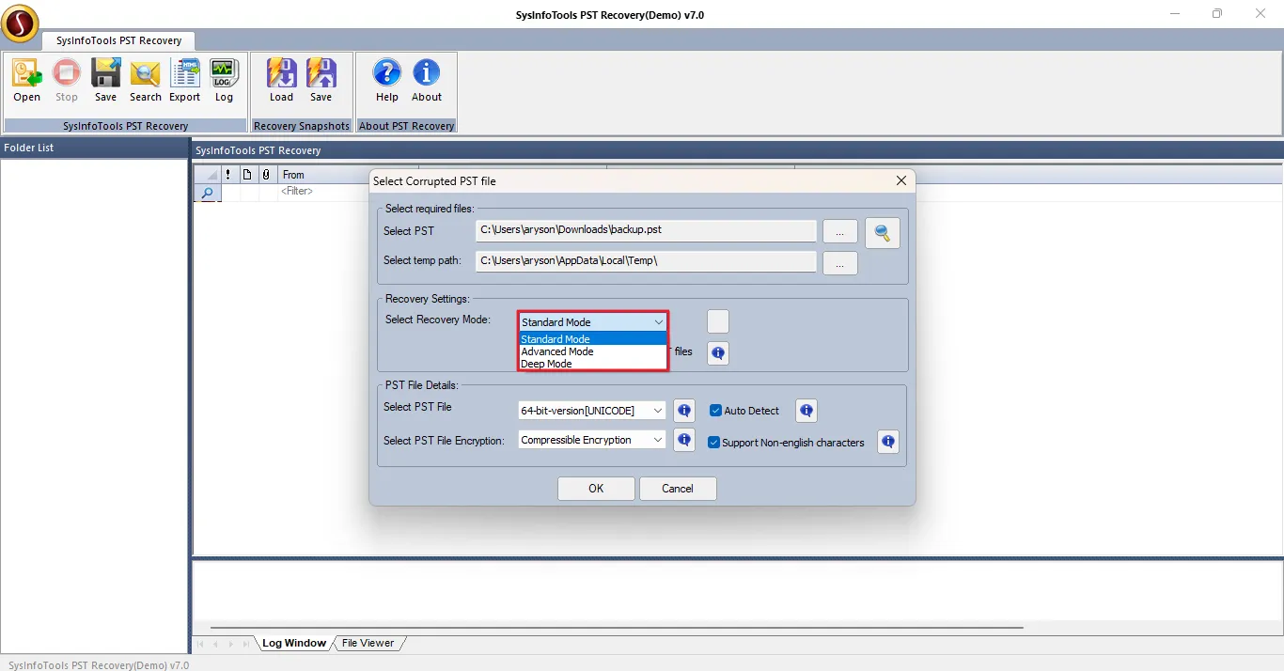
Task: Toggle the Auto Detect checkbox
Action: [x=715, y=411]
